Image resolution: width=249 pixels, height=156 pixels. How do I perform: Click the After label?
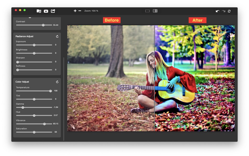tap(197, 20)
